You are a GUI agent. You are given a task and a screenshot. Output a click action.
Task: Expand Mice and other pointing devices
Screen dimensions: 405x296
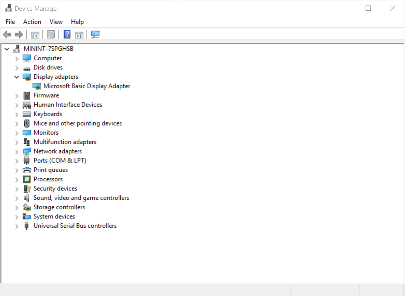[x=17, y=124]
